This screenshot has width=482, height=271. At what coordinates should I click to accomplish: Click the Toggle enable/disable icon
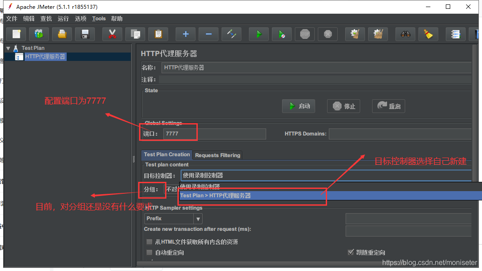[x=231, y=34]
